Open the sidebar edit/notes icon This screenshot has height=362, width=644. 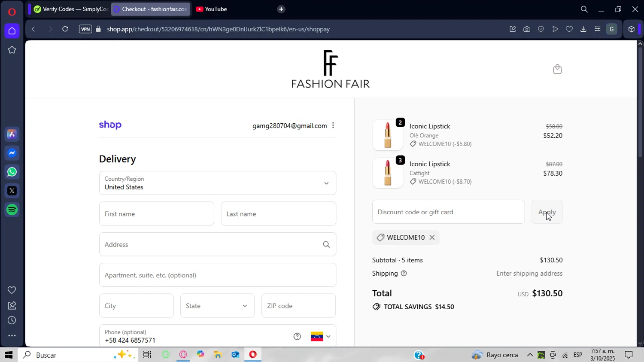(12, 305)
